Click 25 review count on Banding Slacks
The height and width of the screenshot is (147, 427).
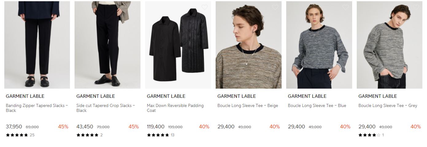32,135
